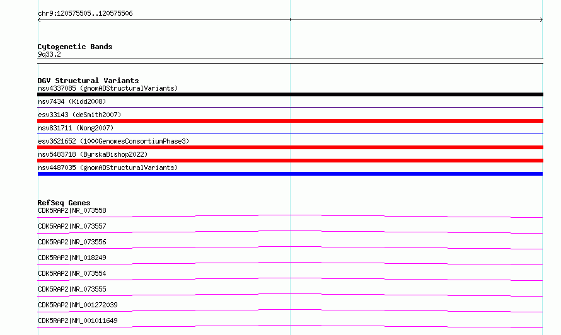The image size is (561, 335).
Task: Open transcript CDK5RAP2|NM_001272039
Action: click(78, 305)
